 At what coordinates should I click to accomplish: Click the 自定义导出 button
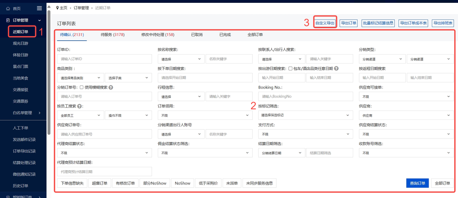[x=325, y=23]
